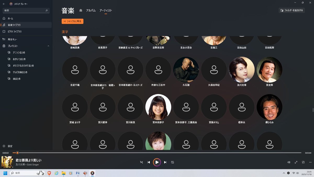
Task: Open 設定 from the sidebar
Action: [x=10, y=146]
